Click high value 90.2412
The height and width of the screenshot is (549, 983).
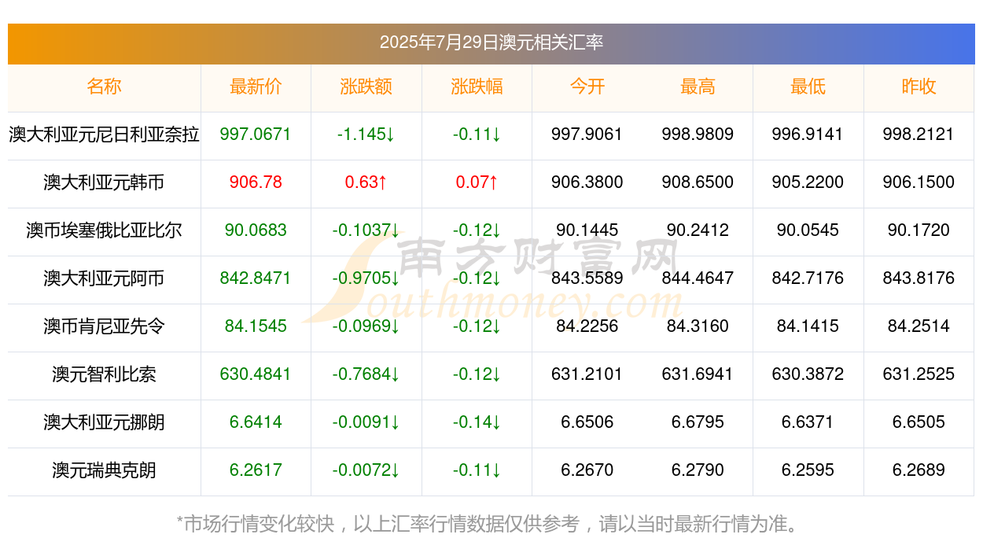698,230
